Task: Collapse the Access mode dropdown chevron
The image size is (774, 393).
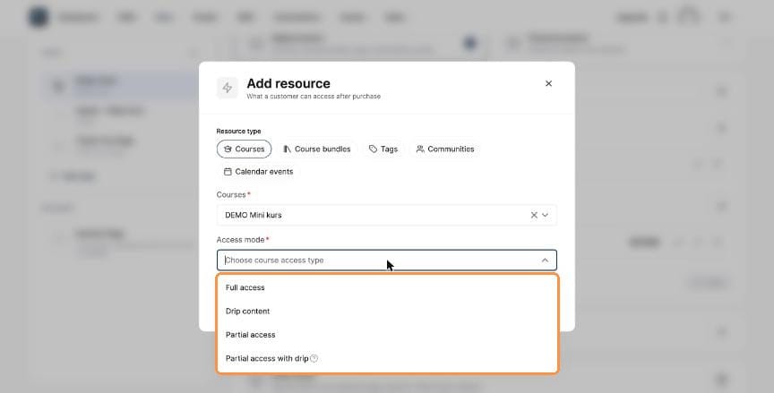Action: coord(545,261)
